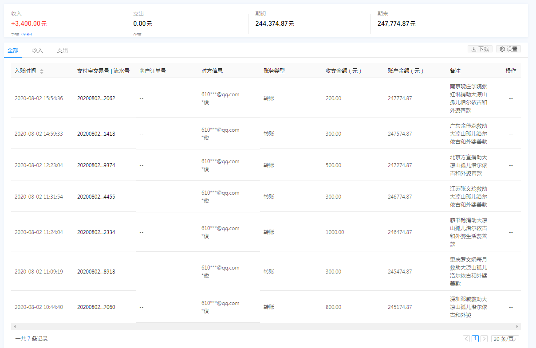
Task: Open the 20 条/页 page size dropdown
Action: 505,339
